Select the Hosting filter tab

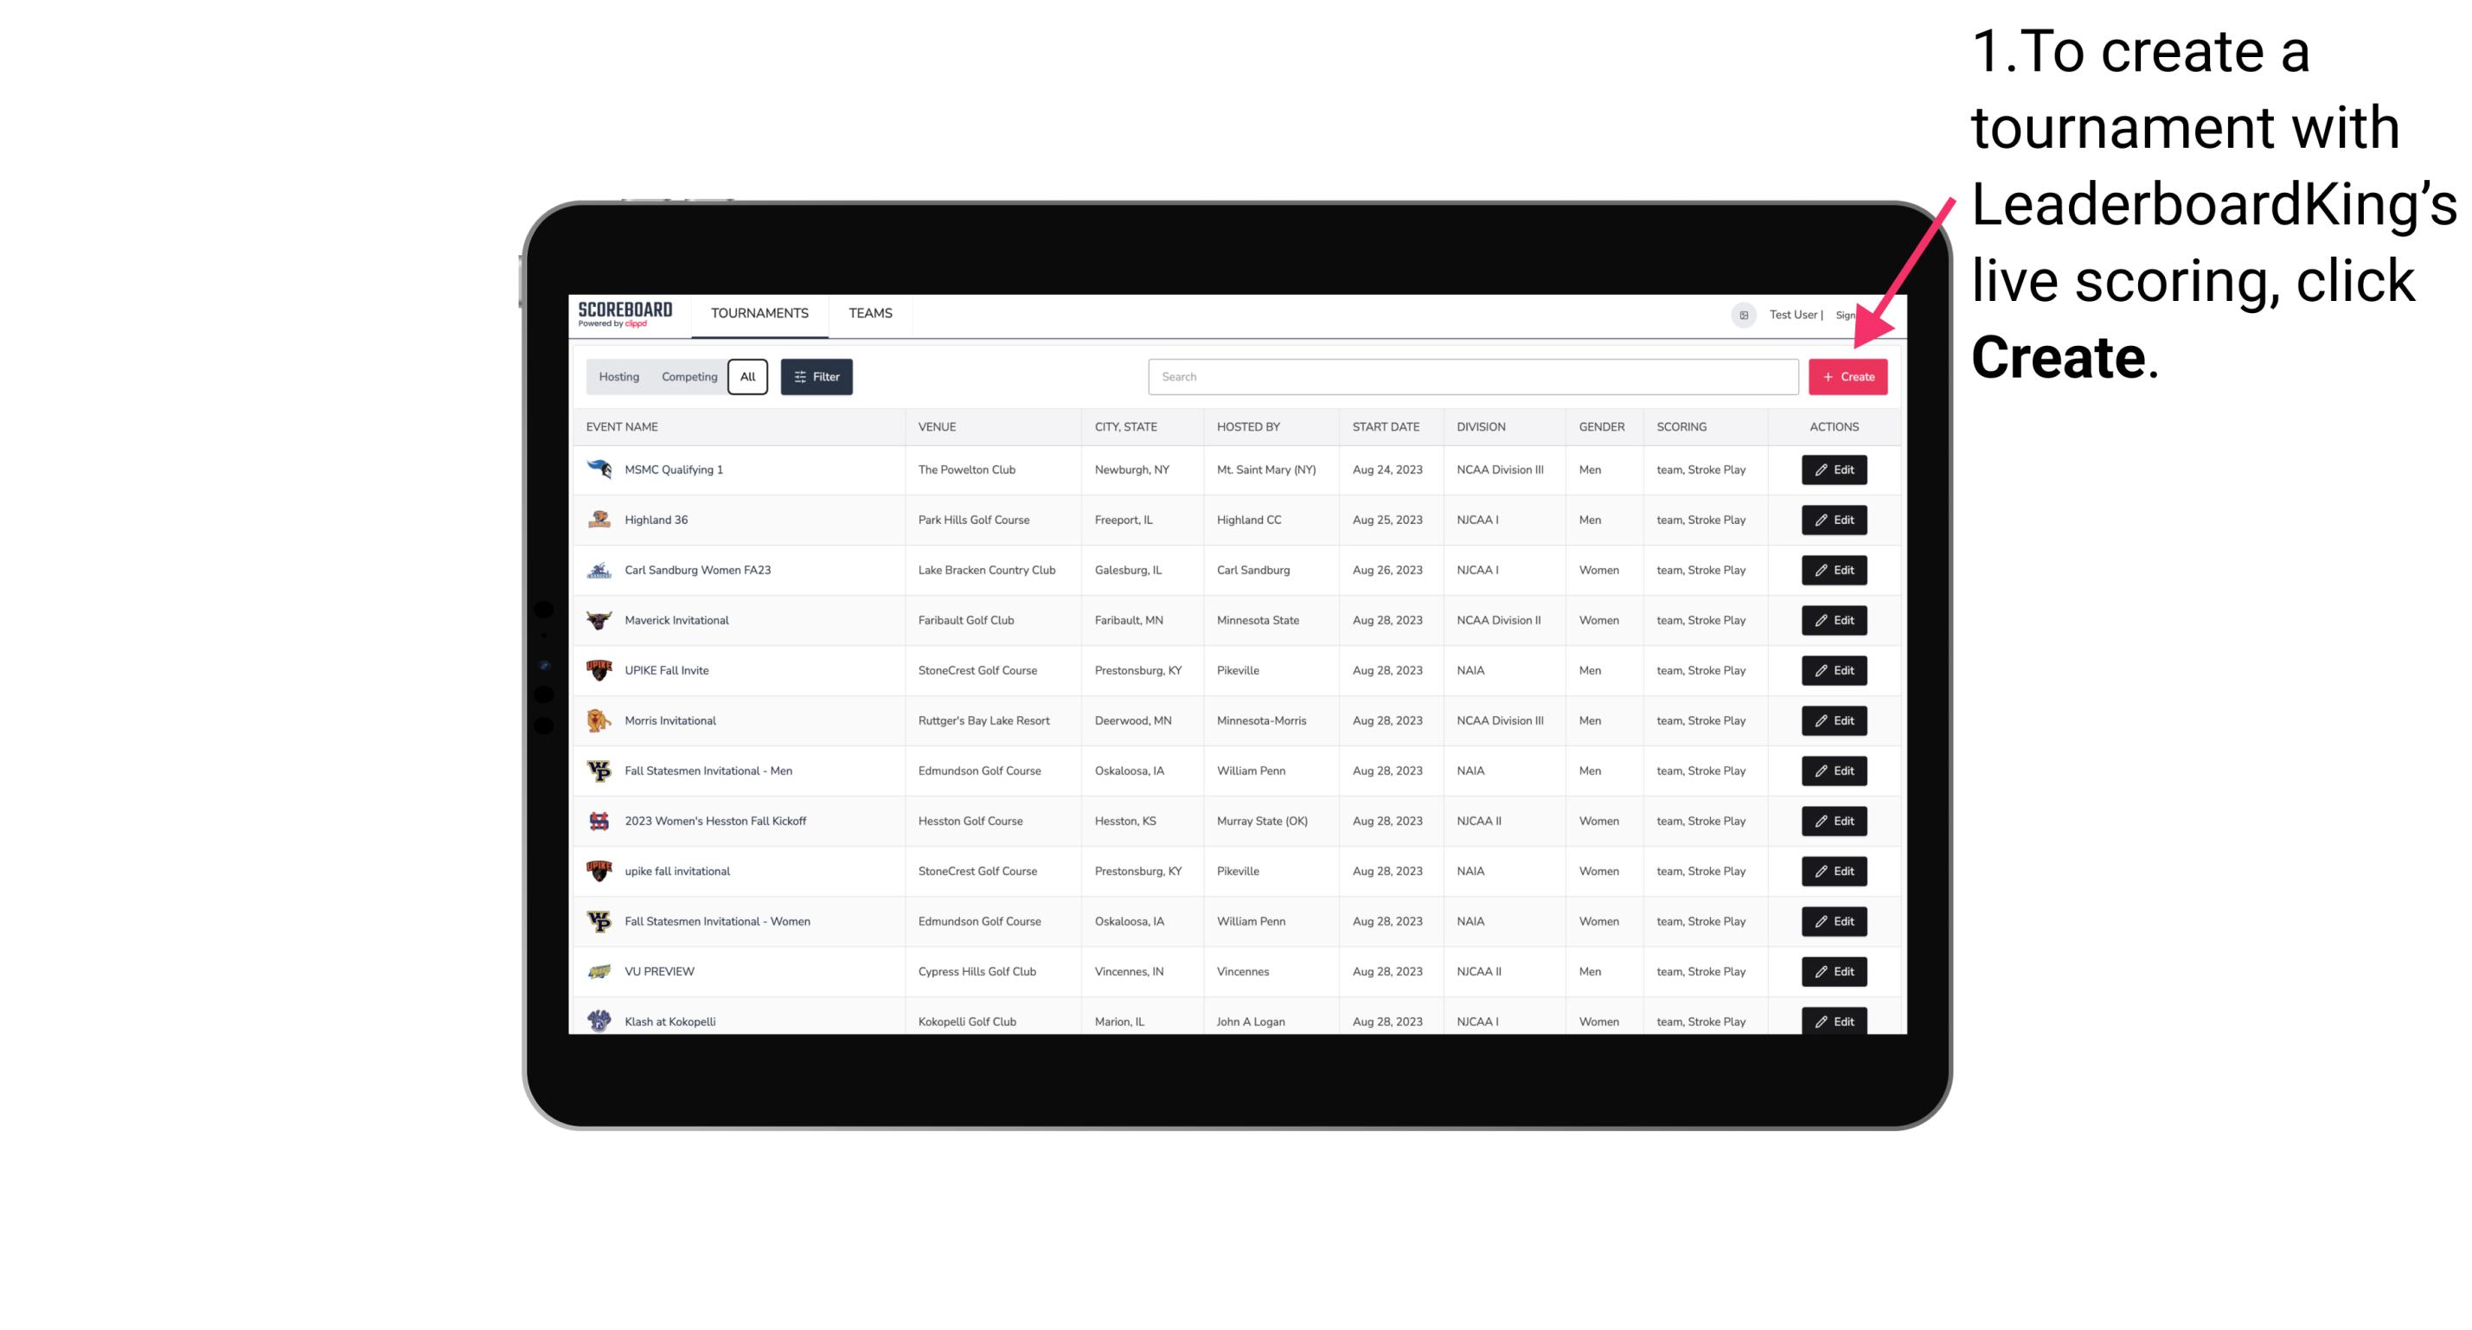click(618, 377)
